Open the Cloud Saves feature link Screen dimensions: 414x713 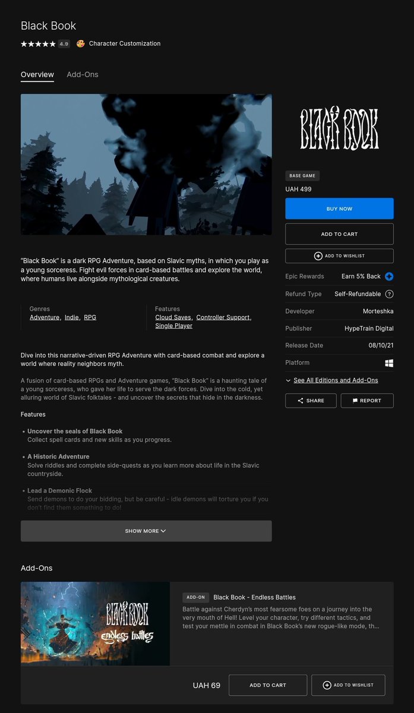click(x=173, y=317)
